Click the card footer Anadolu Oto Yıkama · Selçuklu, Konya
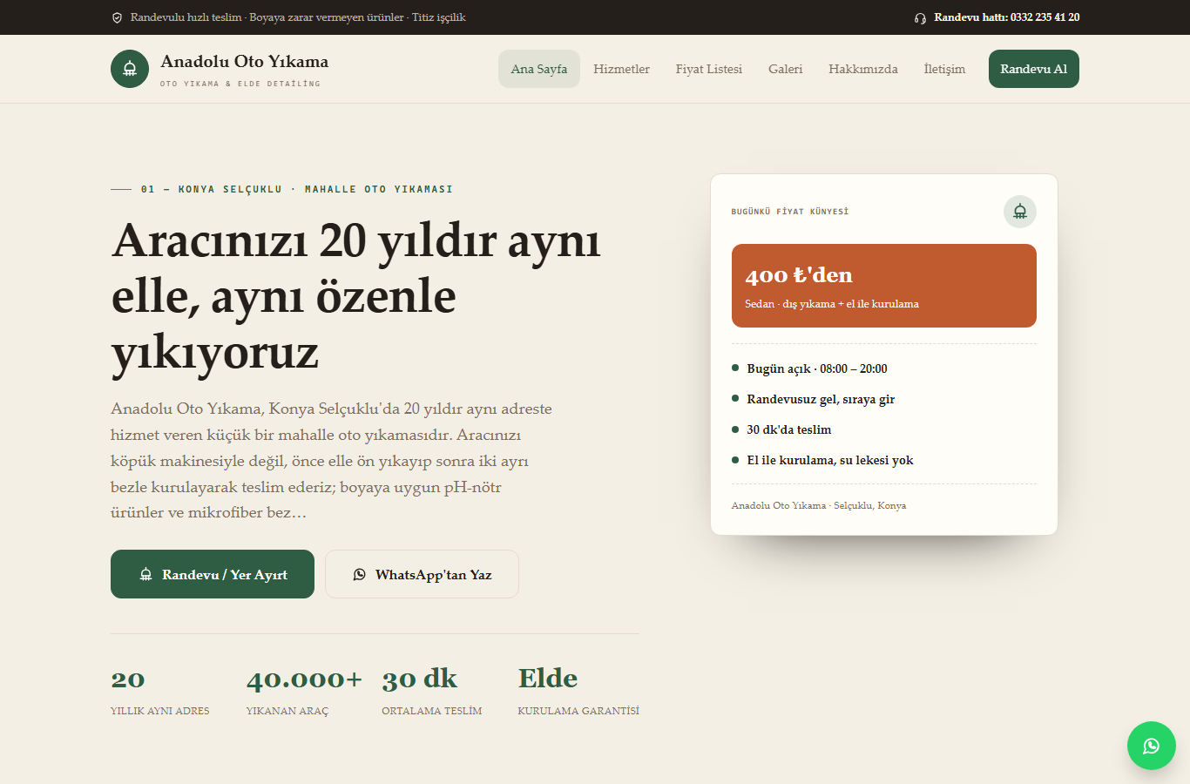1190x784 pixels. 819,505
